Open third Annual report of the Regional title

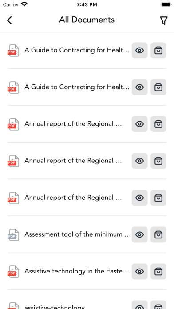[73, 198]
